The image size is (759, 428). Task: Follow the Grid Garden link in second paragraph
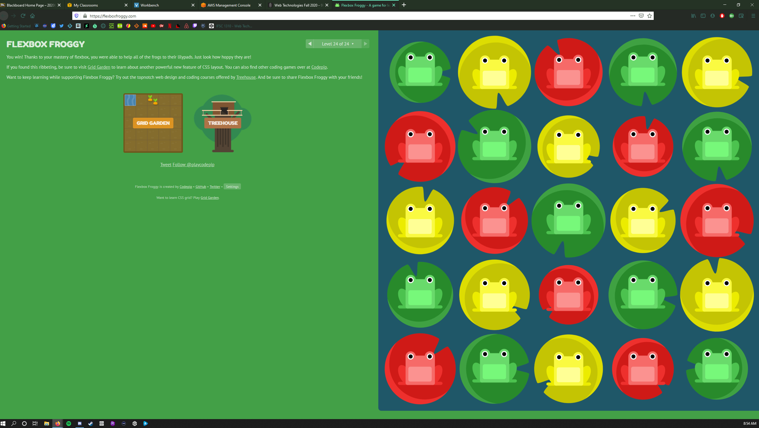coord(99,67)
